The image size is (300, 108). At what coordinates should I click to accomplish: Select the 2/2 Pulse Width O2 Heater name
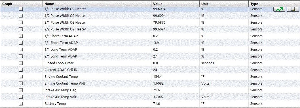tap(65, 29)
